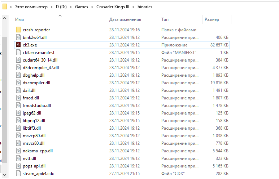
Task: Expand chevron after Games breadcrumb
Action: (92, 7)
